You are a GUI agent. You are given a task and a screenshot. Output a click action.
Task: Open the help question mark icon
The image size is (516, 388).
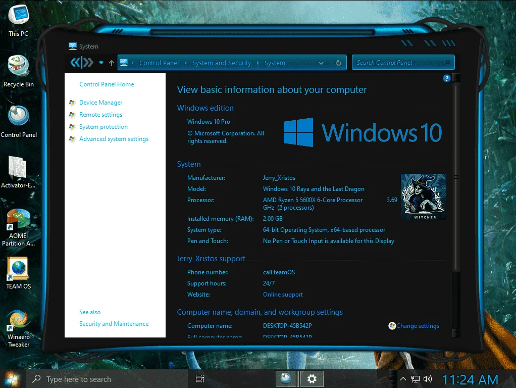(x=446, y=78)
